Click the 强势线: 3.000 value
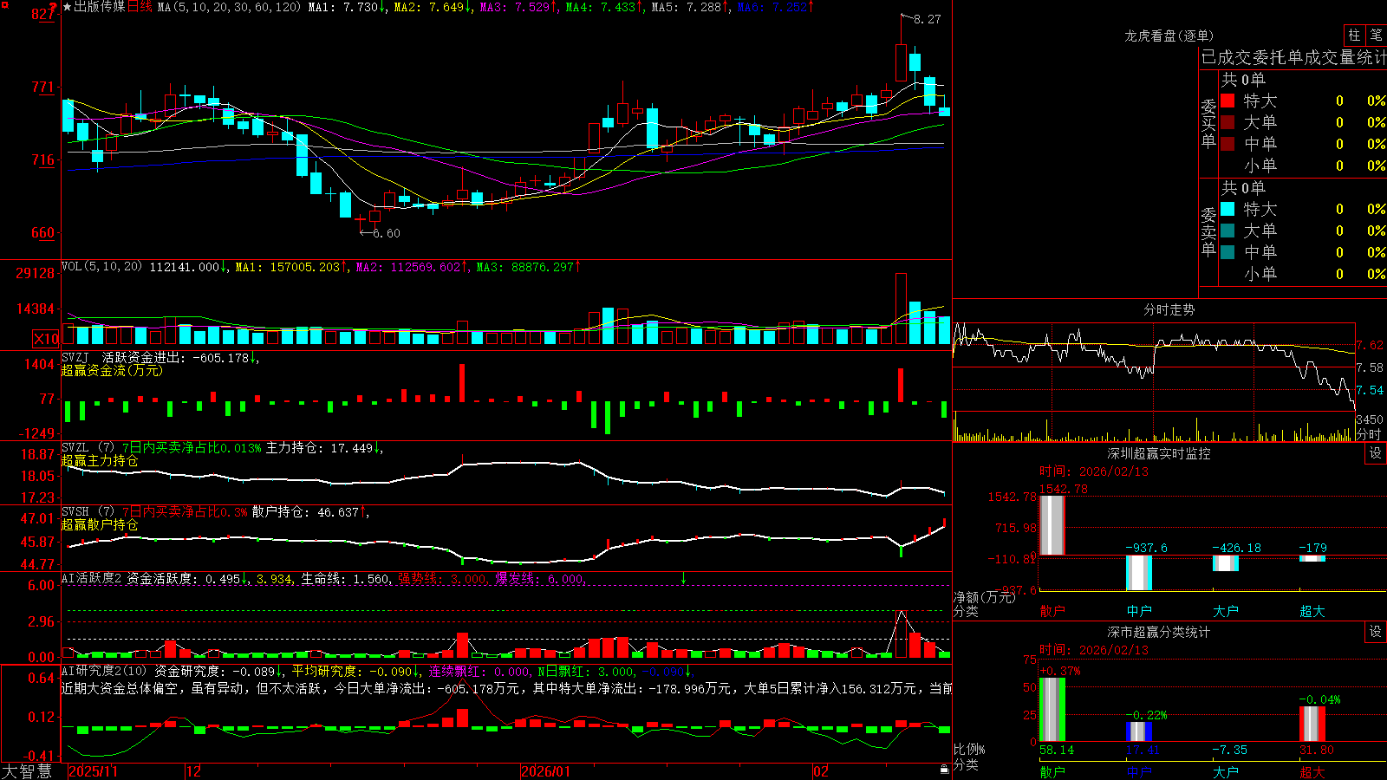 click(x=442, y=578)
